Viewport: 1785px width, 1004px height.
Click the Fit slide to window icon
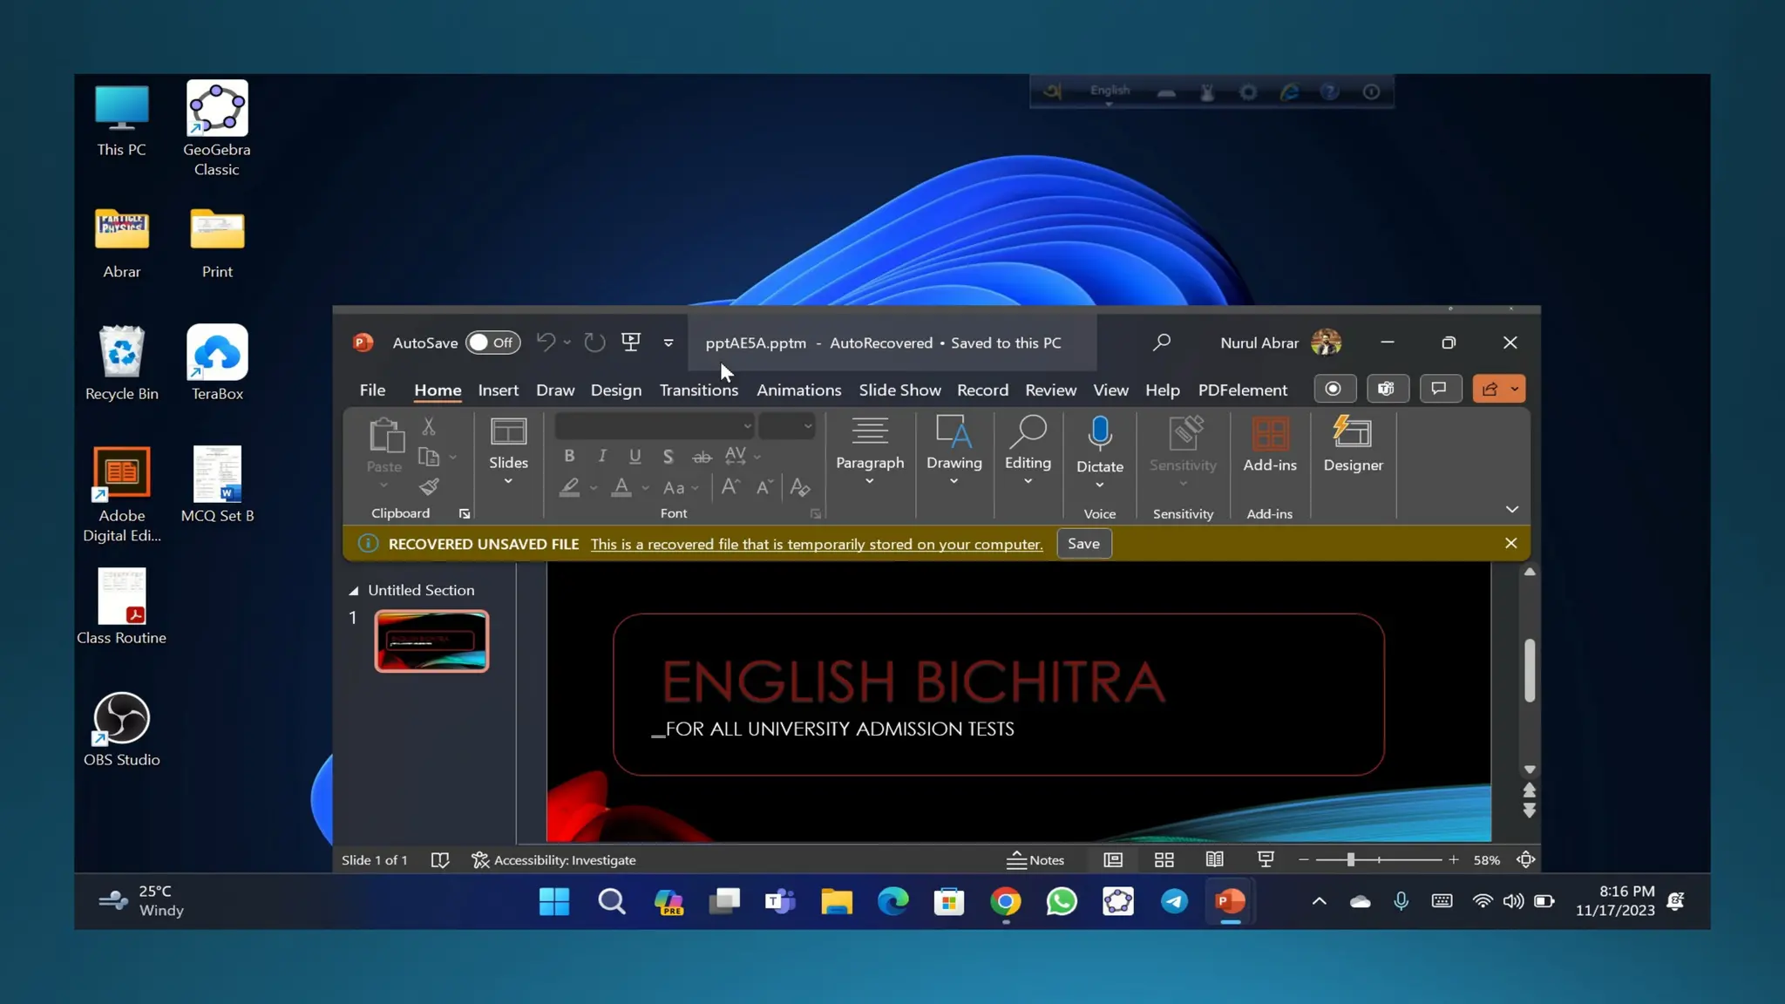tap(1525, 860)
